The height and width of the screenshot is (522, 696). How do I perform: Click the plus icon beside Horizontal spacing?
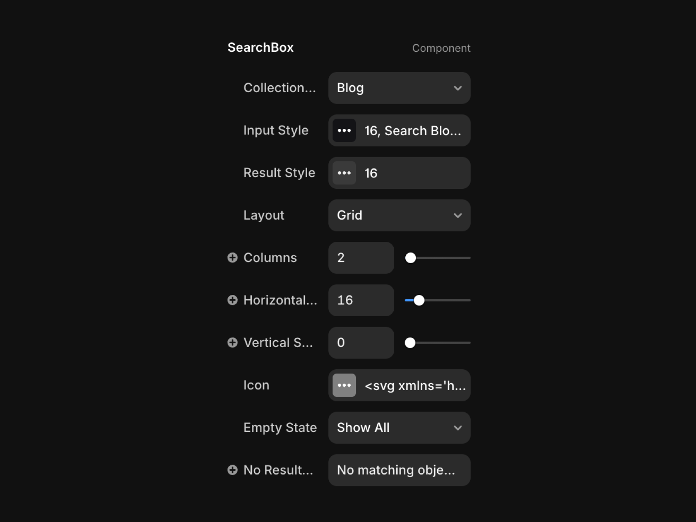click(233, 300)
